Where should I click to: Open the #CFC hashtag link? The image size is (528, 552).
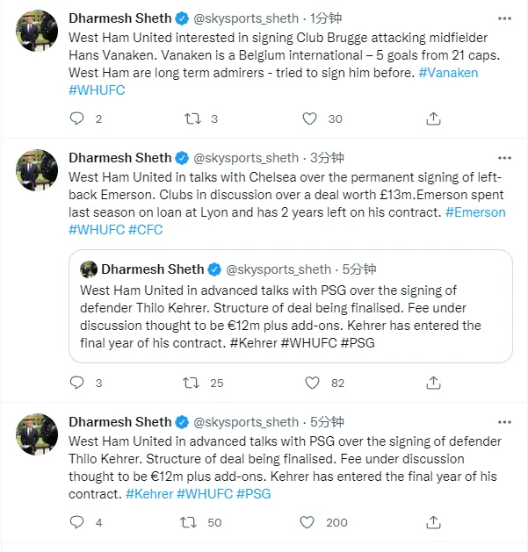click(x=145, y=230)
